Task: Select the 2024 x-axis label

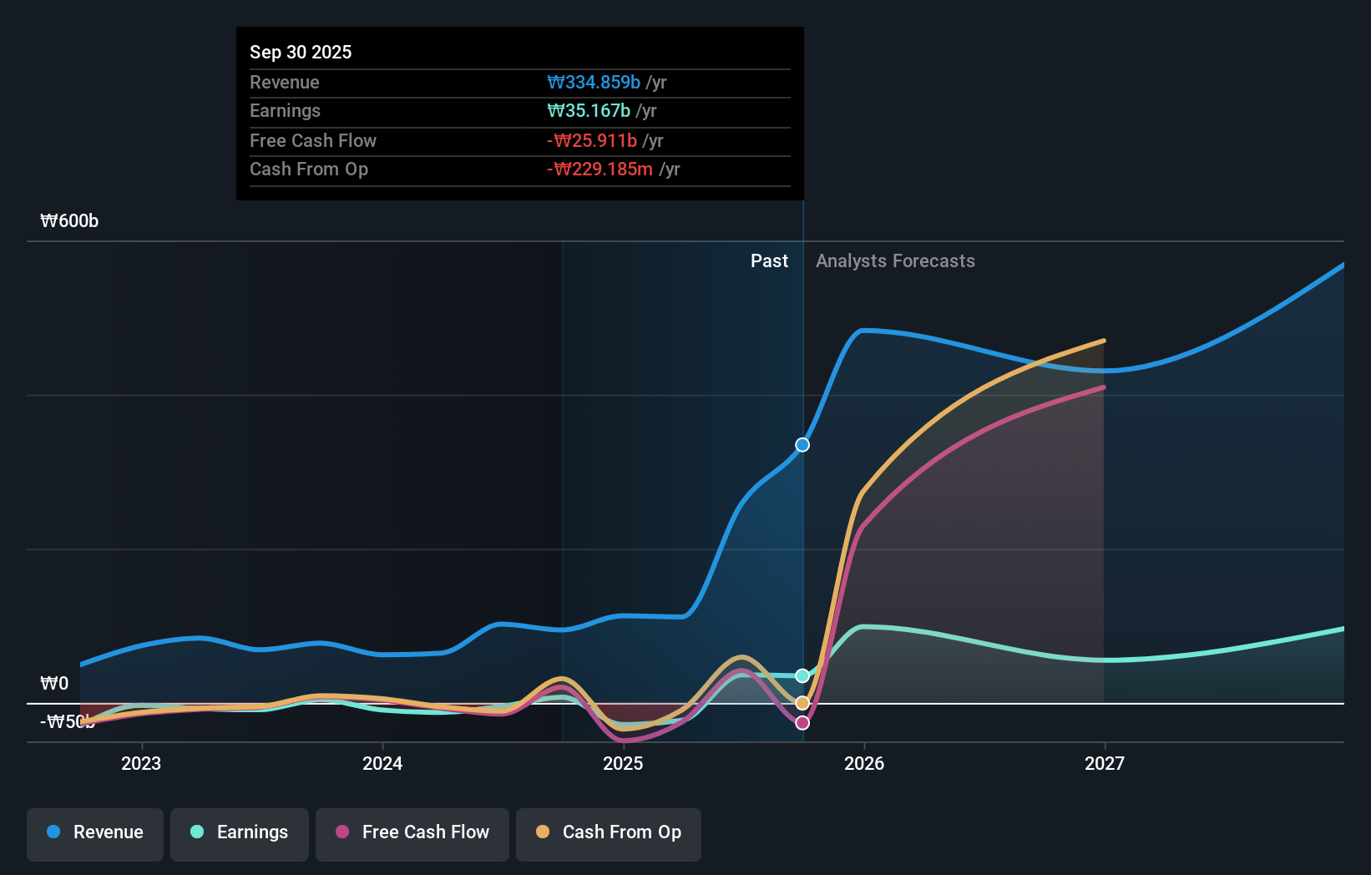Action: click(x=382, y=763)
